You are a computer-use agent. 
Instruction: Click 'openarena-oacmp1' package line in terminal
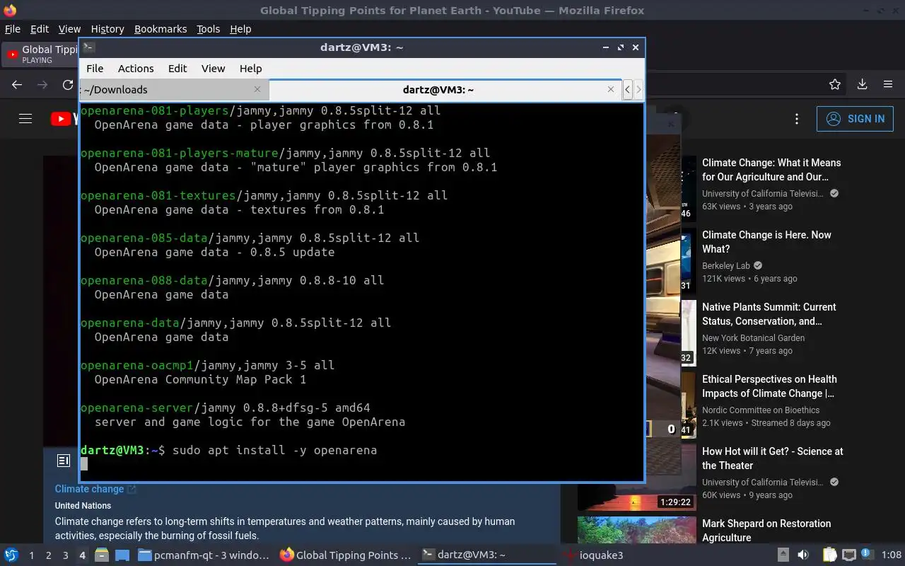pyautogui.click(x=208, y=365)
